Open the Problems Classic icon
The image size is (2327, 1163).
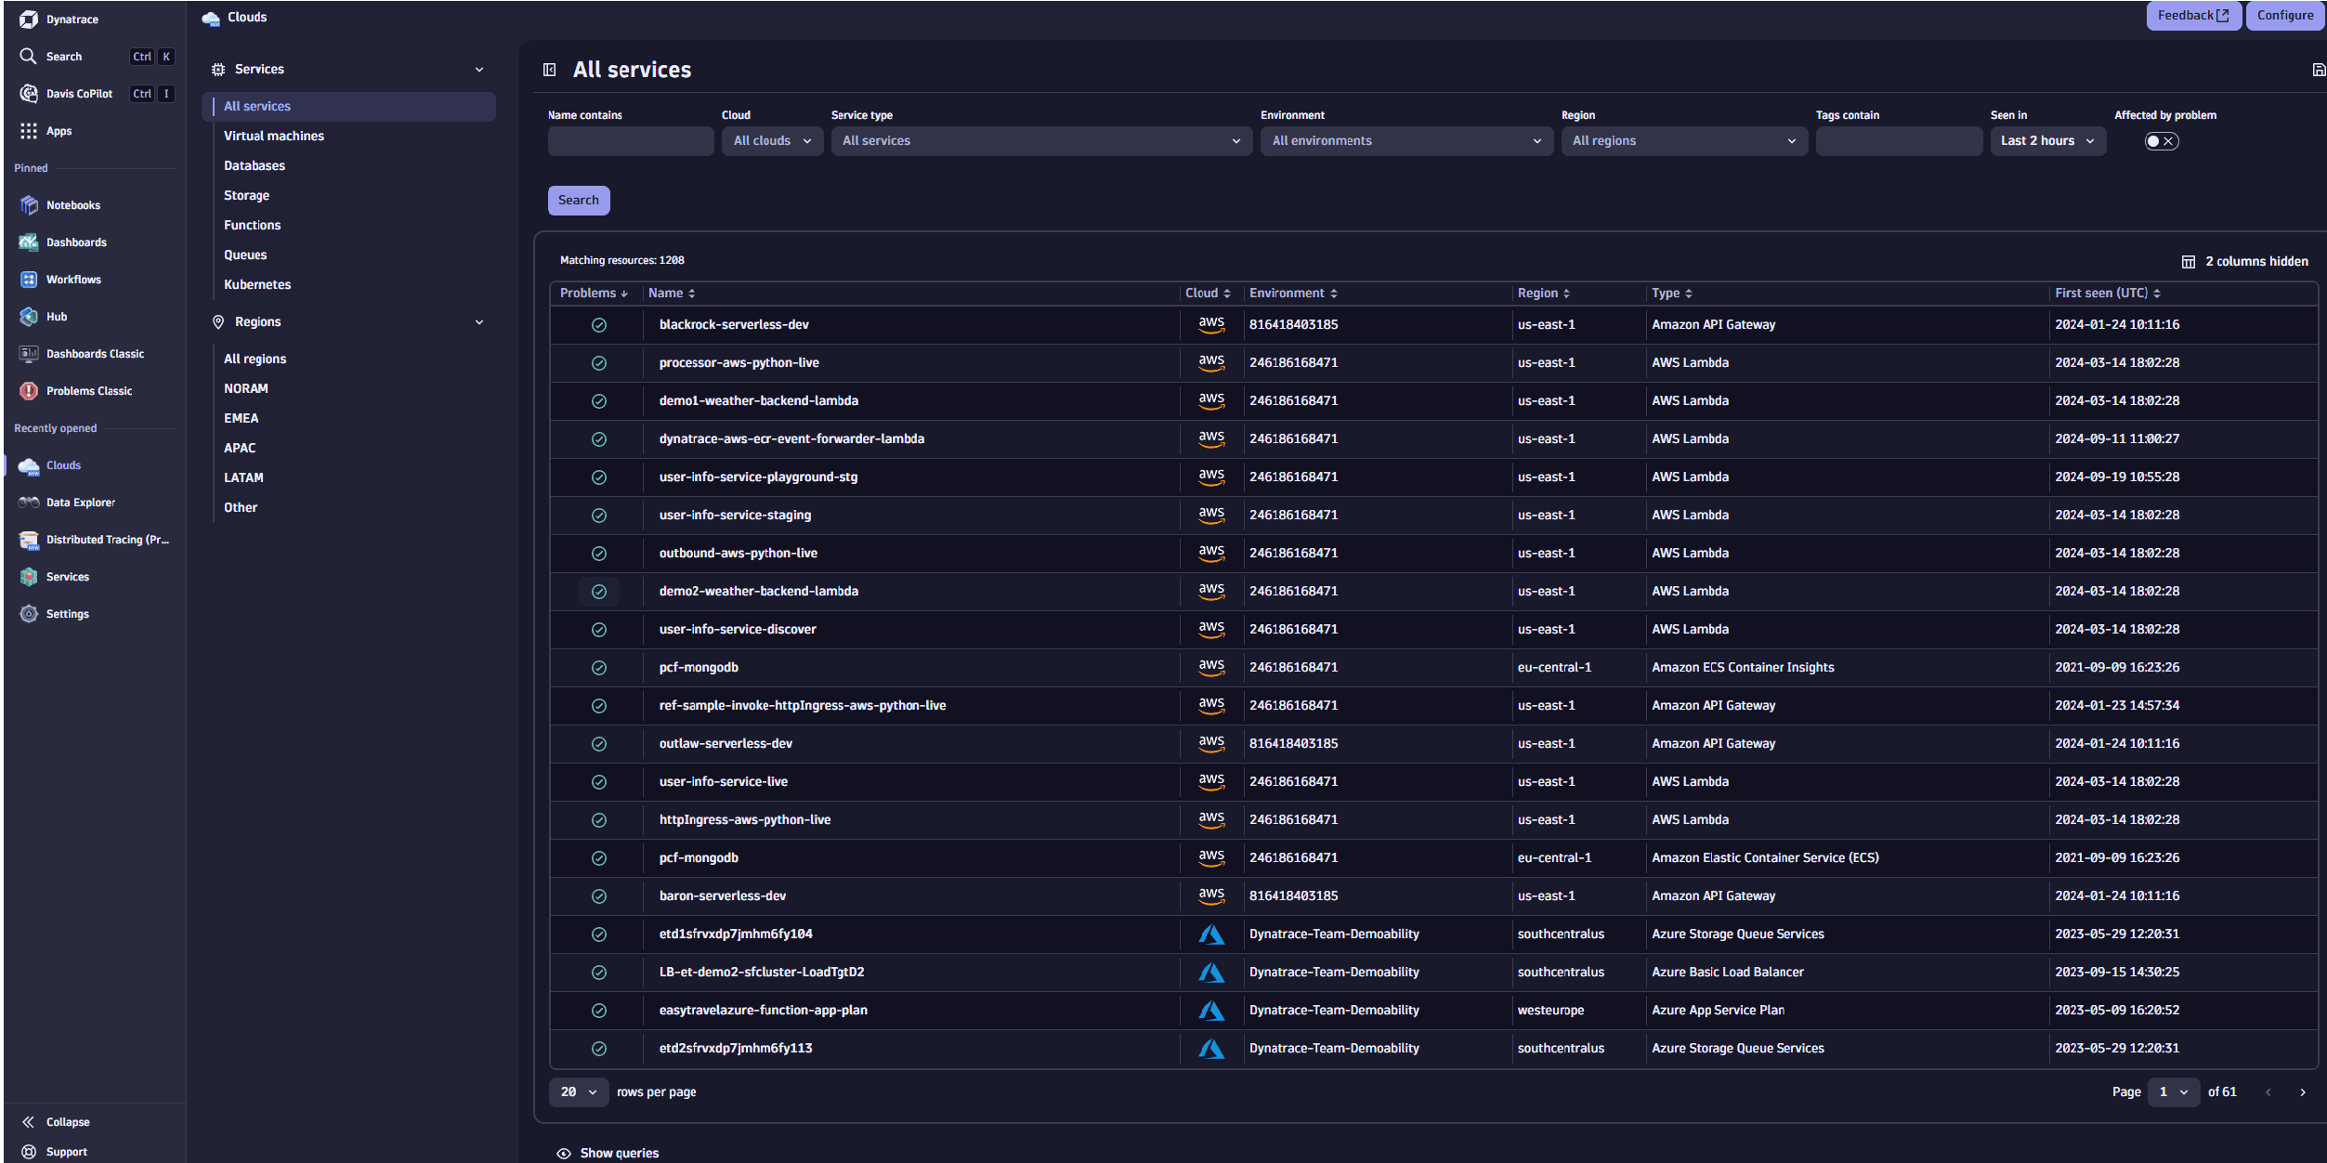click(x=29, y=391)
